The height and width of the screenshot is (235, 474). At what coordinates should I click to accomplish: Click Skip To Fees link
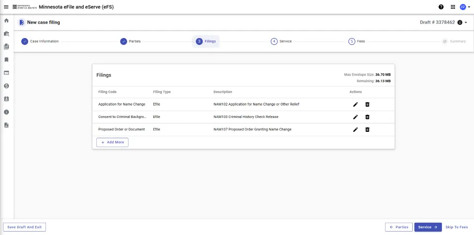(x=457, y=227)
